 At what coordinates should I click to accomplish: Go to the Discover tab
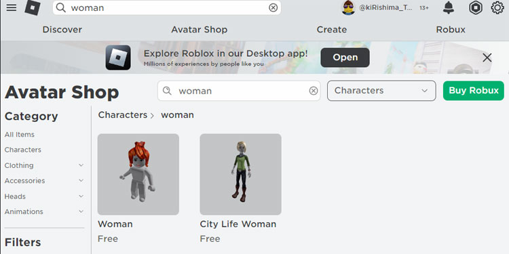(x=62, y=30)
